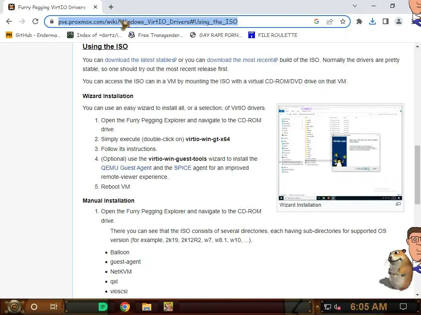Click the scrollbar down arrow
Image resolution: width=421 pixels, height=315 pixels.
[417, 295]
